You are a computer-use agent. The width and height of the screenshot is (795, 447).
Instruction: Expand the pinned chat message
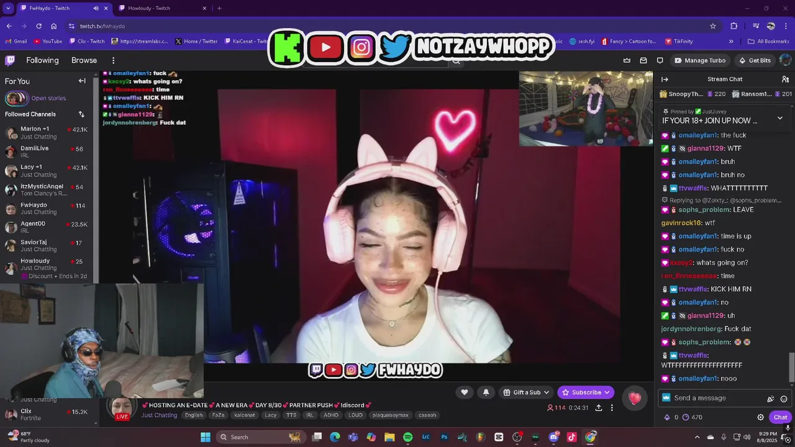pos(780,118)
